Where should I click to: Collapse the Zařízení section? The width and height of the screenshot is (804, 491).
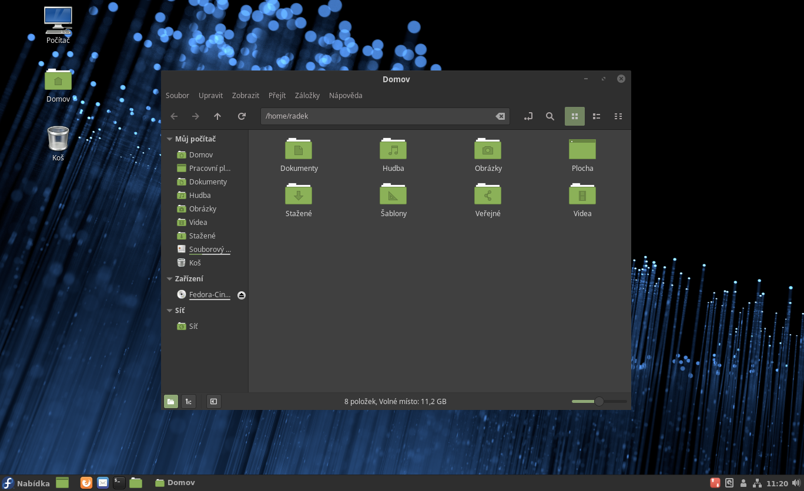(x=169, y=279)
